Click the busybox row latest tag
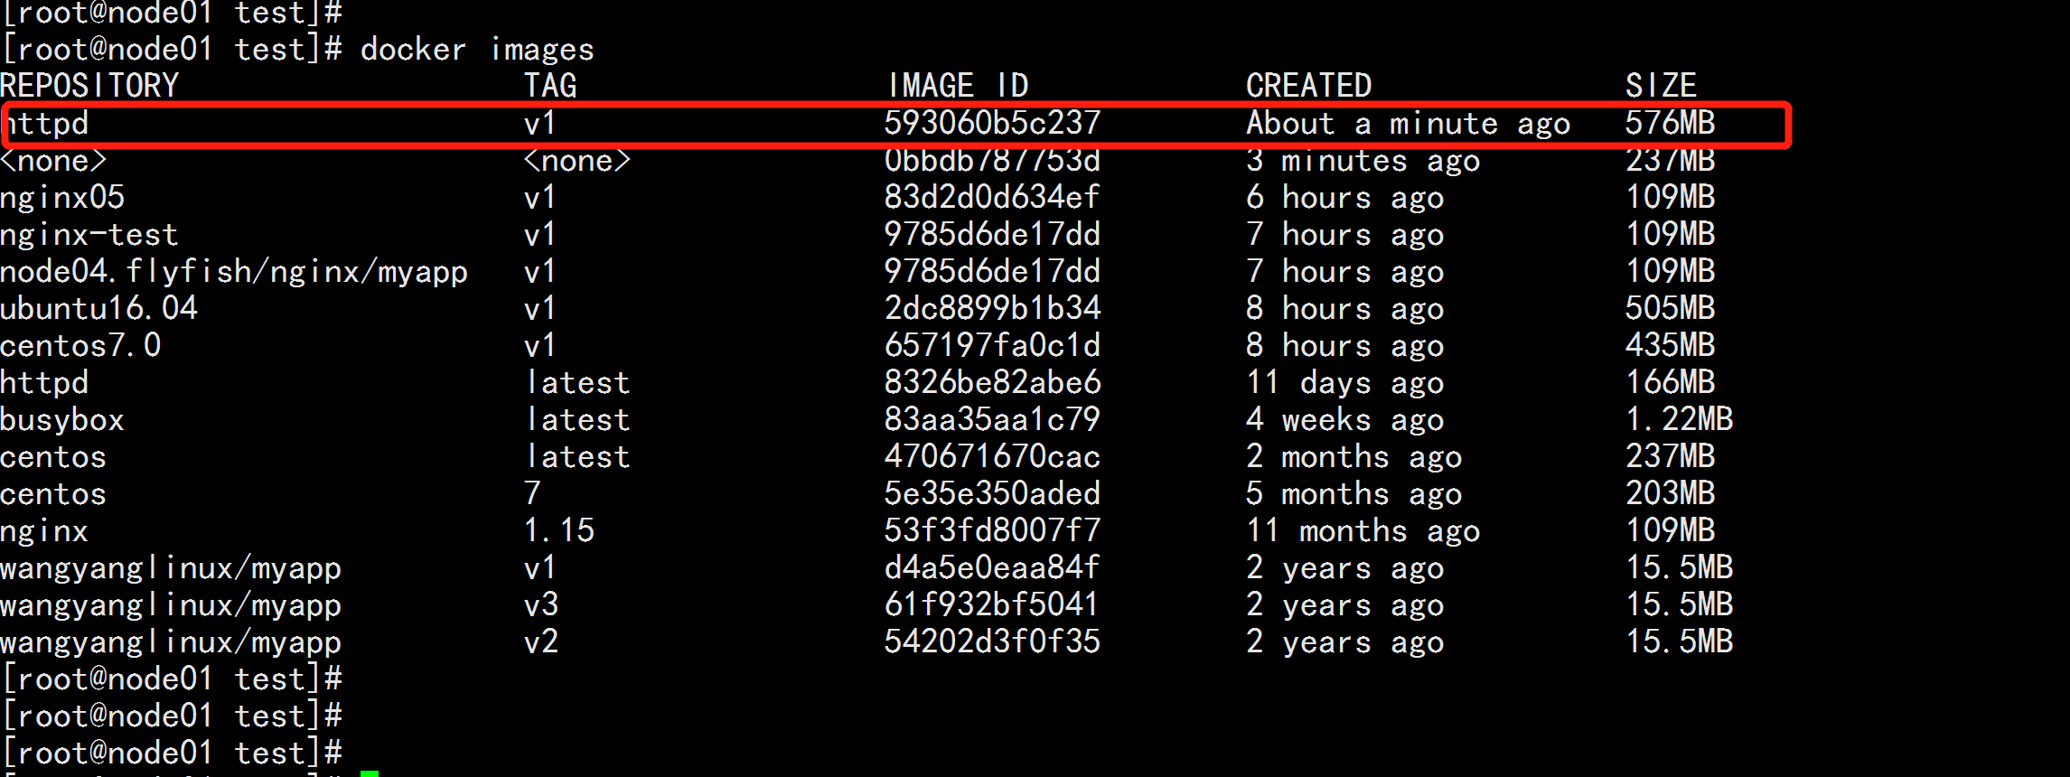 tap(577, 419)
